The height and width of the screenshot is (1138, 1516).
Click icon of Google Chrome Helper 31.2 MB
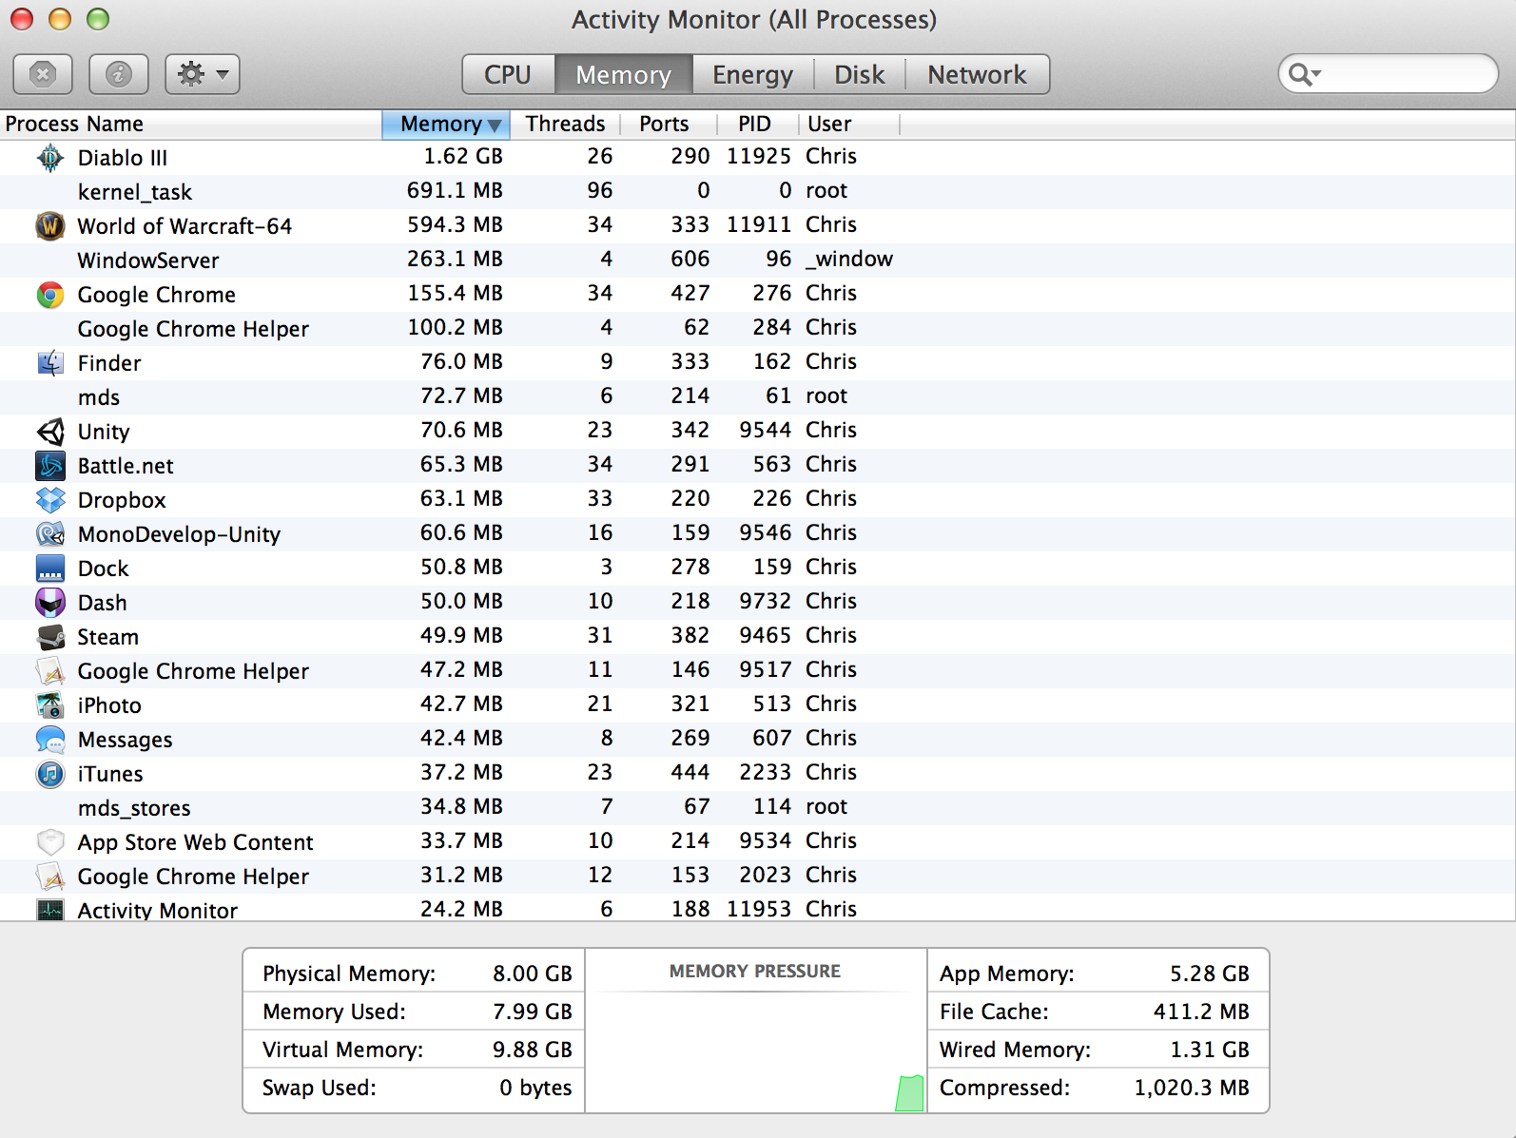(x=50, y=876)
